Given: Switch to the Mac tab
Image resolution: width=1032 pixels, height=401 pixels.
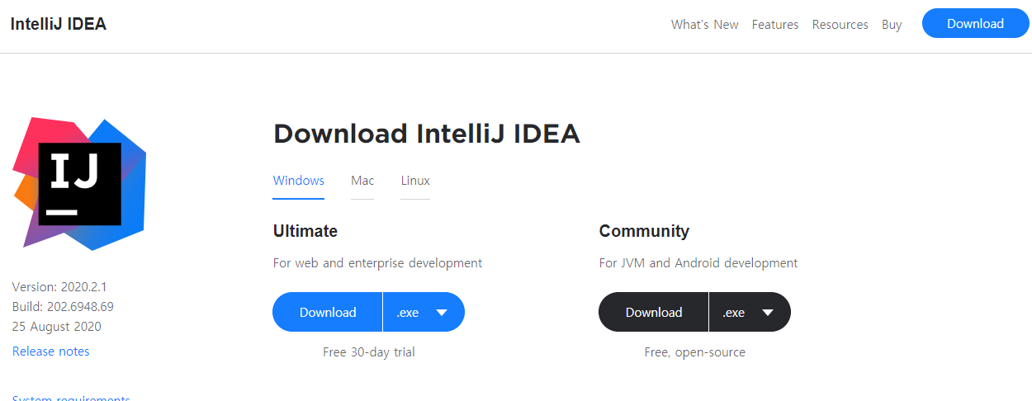Looking at the screenshot, I should 362,181.
